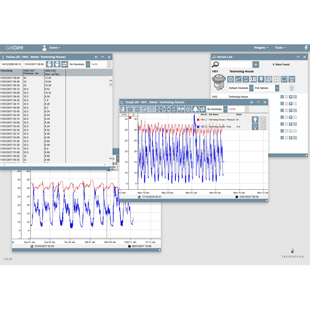Open graph settings gear icon

point(188,109)
